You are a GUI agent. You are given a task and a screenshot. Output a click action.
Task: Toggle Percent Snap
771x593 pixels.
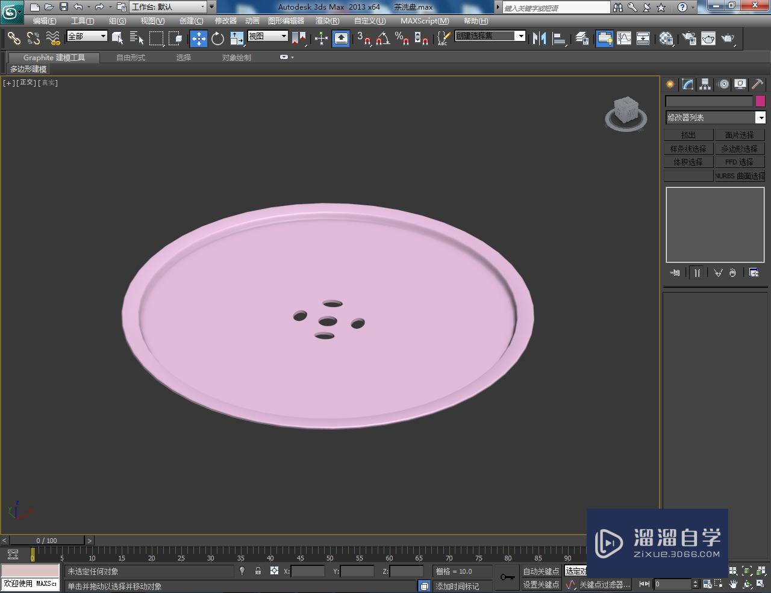tap(402, 39)
